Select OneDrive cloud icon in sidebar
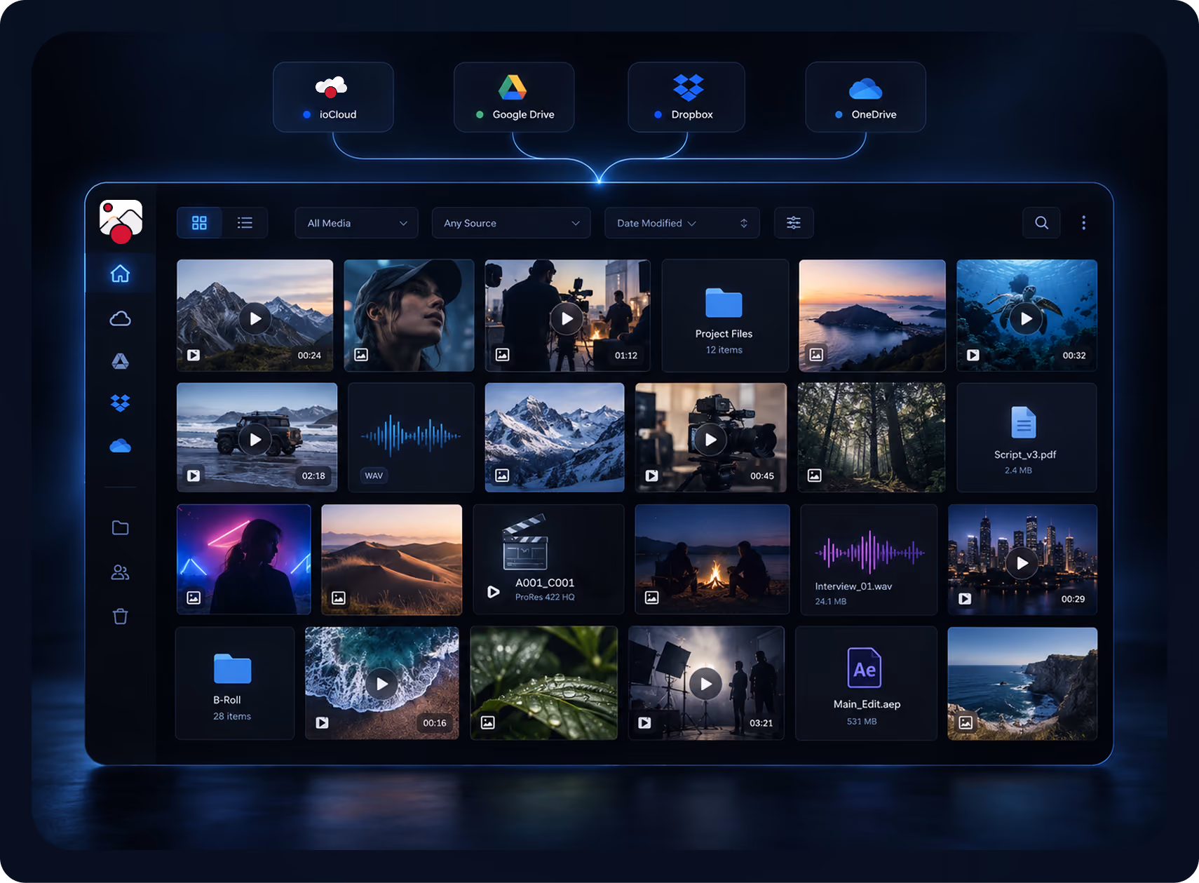Screen dimensions: 1199x883 120,446
